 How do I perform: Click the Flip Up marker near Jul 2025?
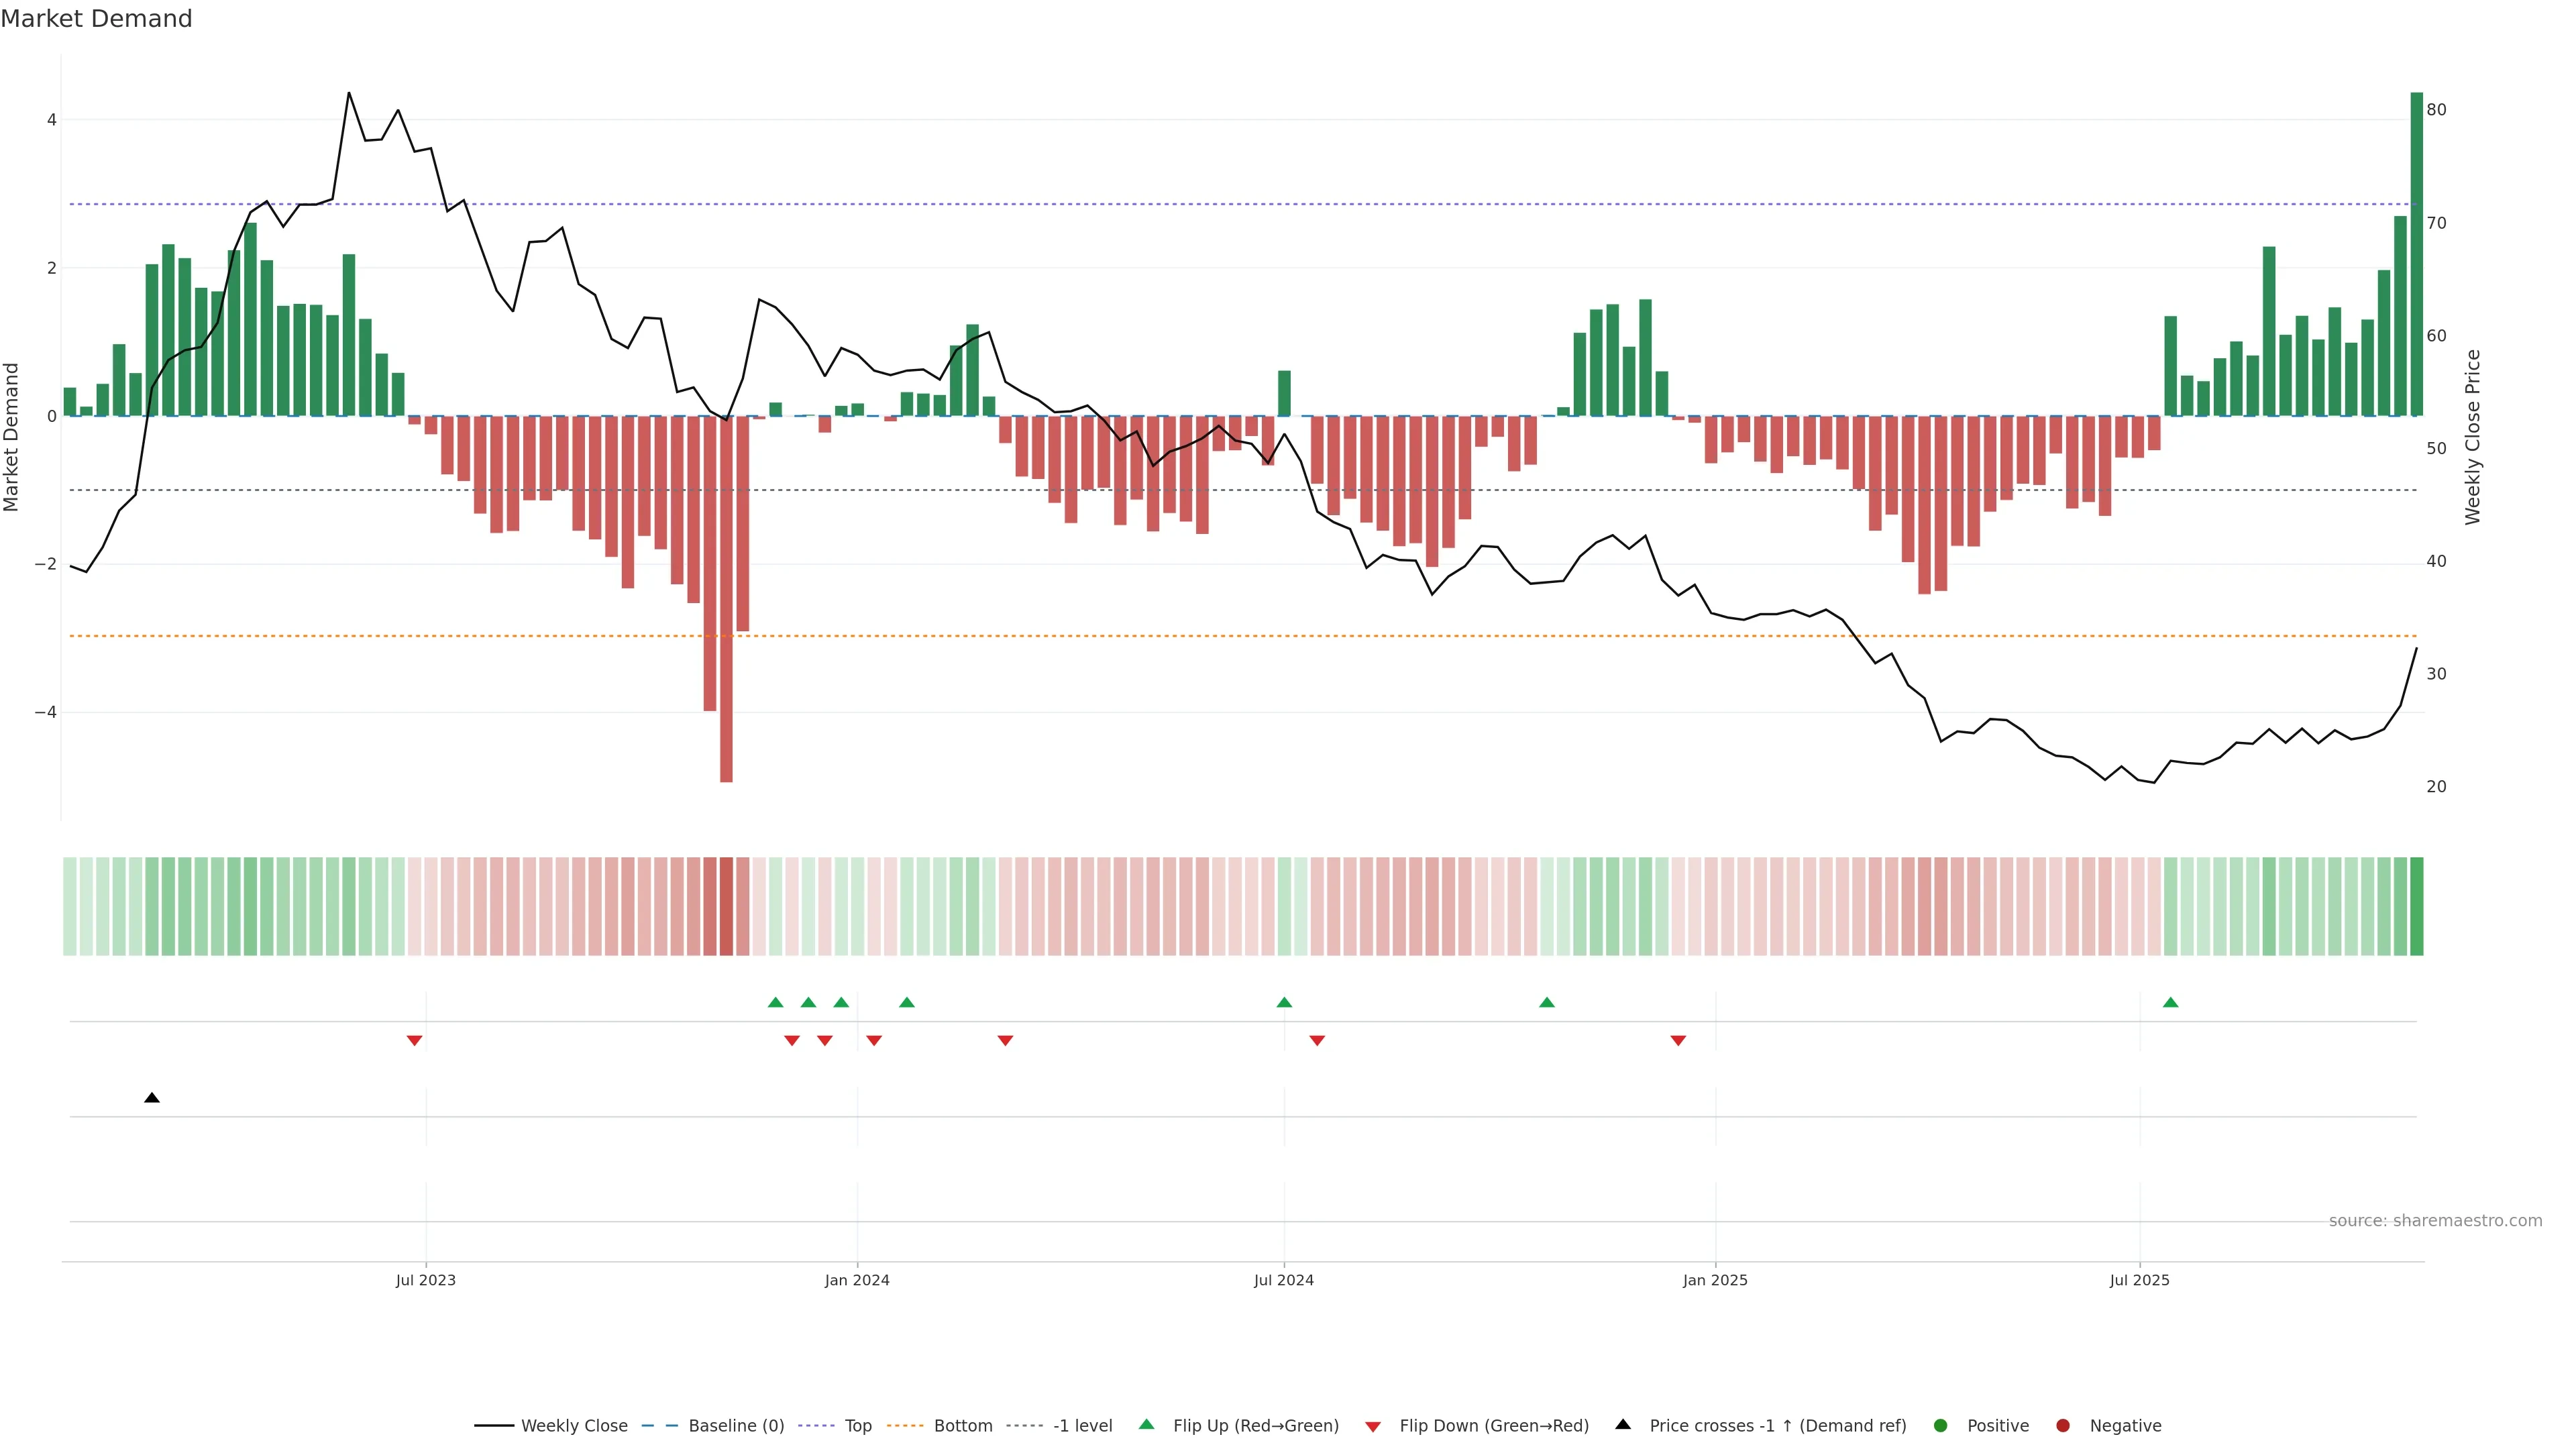pos(2170,1003)
